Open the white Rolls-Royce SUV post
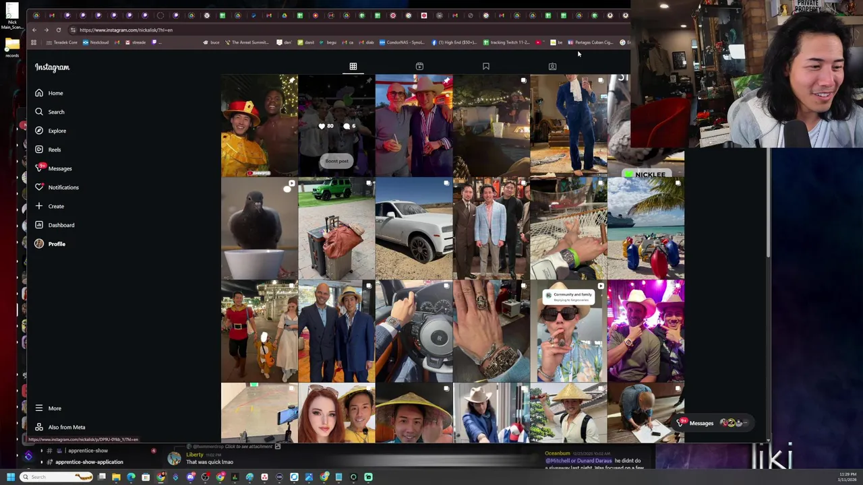Image resolution: width=863 pixels, height=485 pixels. (x=414, y=228)
